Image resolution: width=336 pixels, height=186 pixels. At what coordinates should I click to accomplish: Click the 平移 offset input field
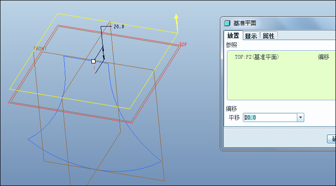point(270,117)
